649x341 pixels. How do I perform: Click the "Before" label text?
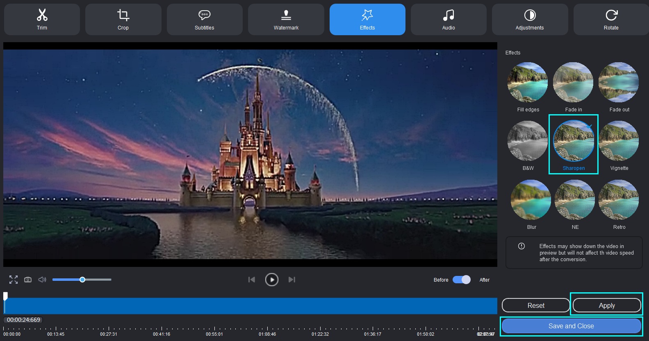[441, 280]
